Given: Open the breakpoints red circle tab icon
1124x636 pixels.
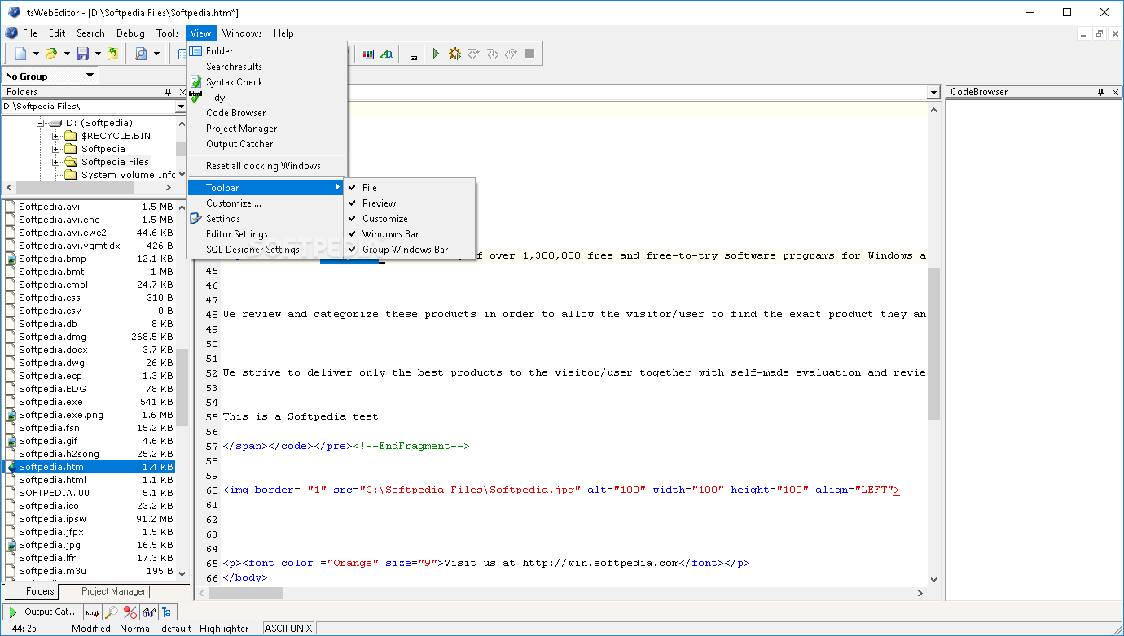Looking at the screenshot, I should point(130,612).
